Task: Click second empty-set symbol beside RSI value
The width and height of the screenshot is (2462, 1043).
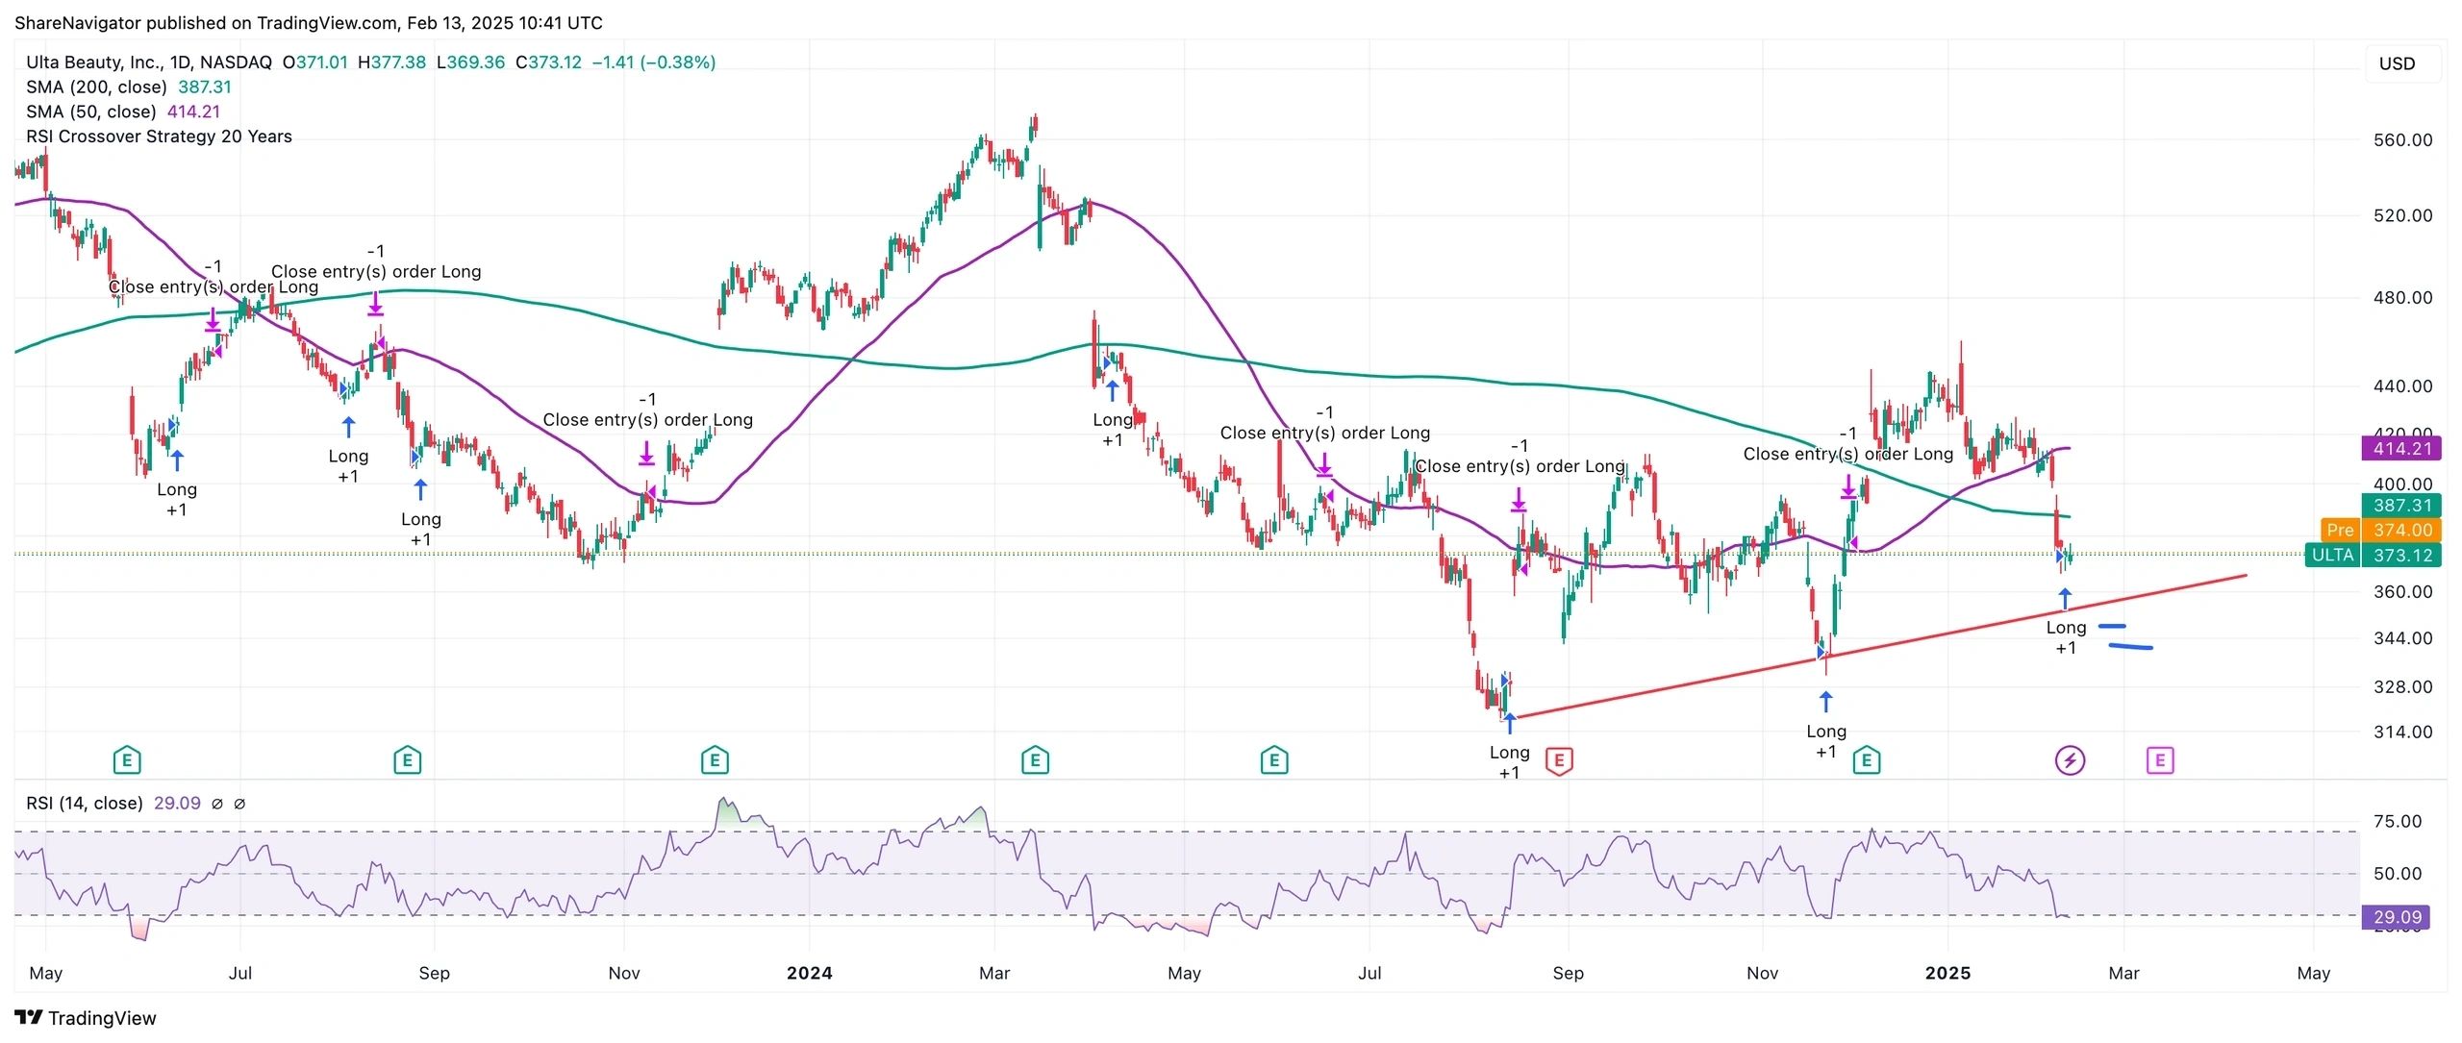Action: (x=239, y=804)
